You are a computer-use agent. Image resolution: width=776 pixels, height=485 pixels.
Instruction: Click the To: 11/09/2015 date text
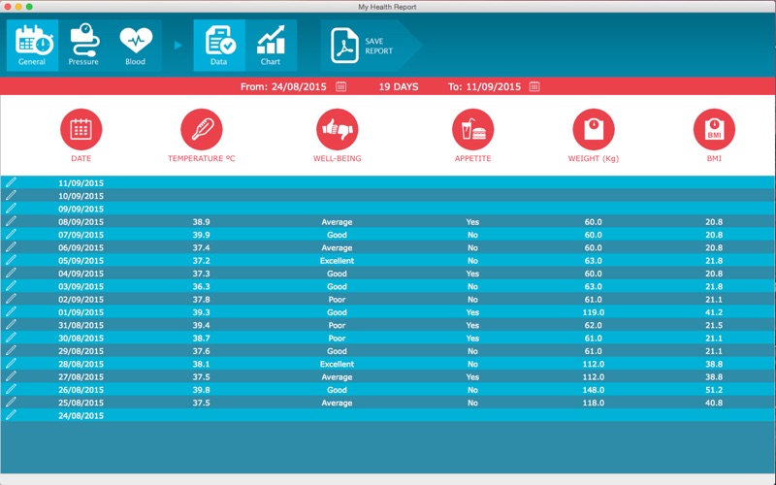coord(484,86)
